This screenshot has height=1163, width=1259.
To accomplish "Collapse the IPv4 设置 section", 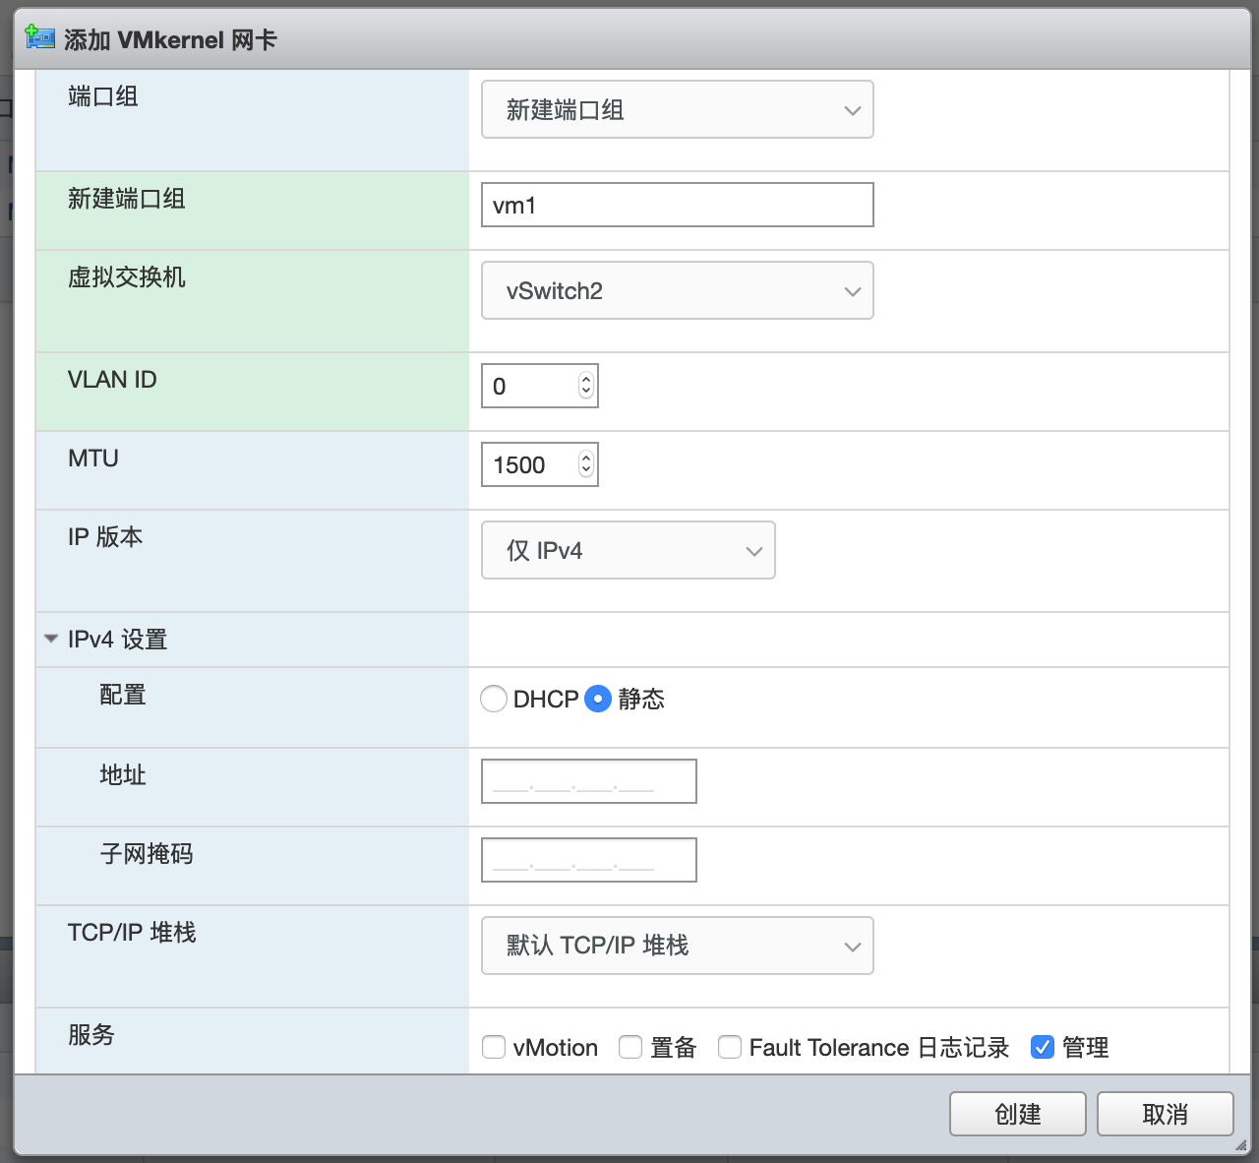I will pyautogui.click(x=52, y=640).
